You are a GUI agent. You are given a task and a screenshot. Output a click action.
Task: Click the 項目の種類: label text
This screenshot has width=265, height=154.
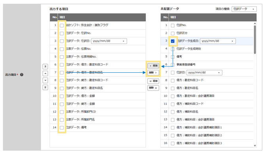pyautogui.click(x=223, y=9)
